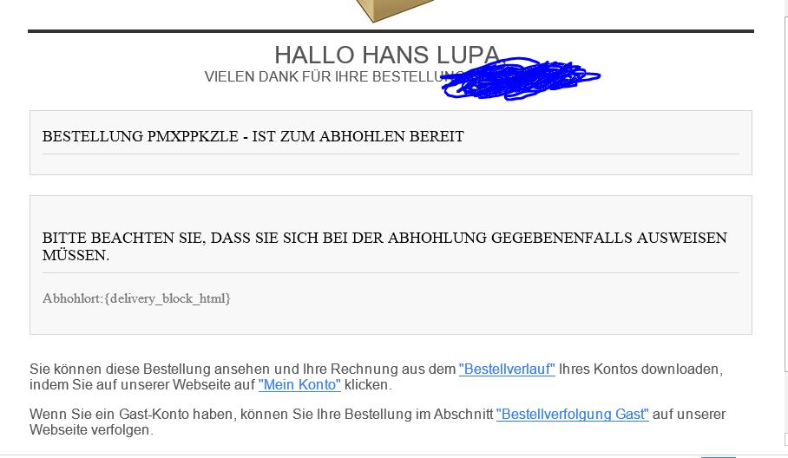Click the "HALLO HANS LUPA" greeting heading
The image size is (788, 458).
[x=387, y=55]
